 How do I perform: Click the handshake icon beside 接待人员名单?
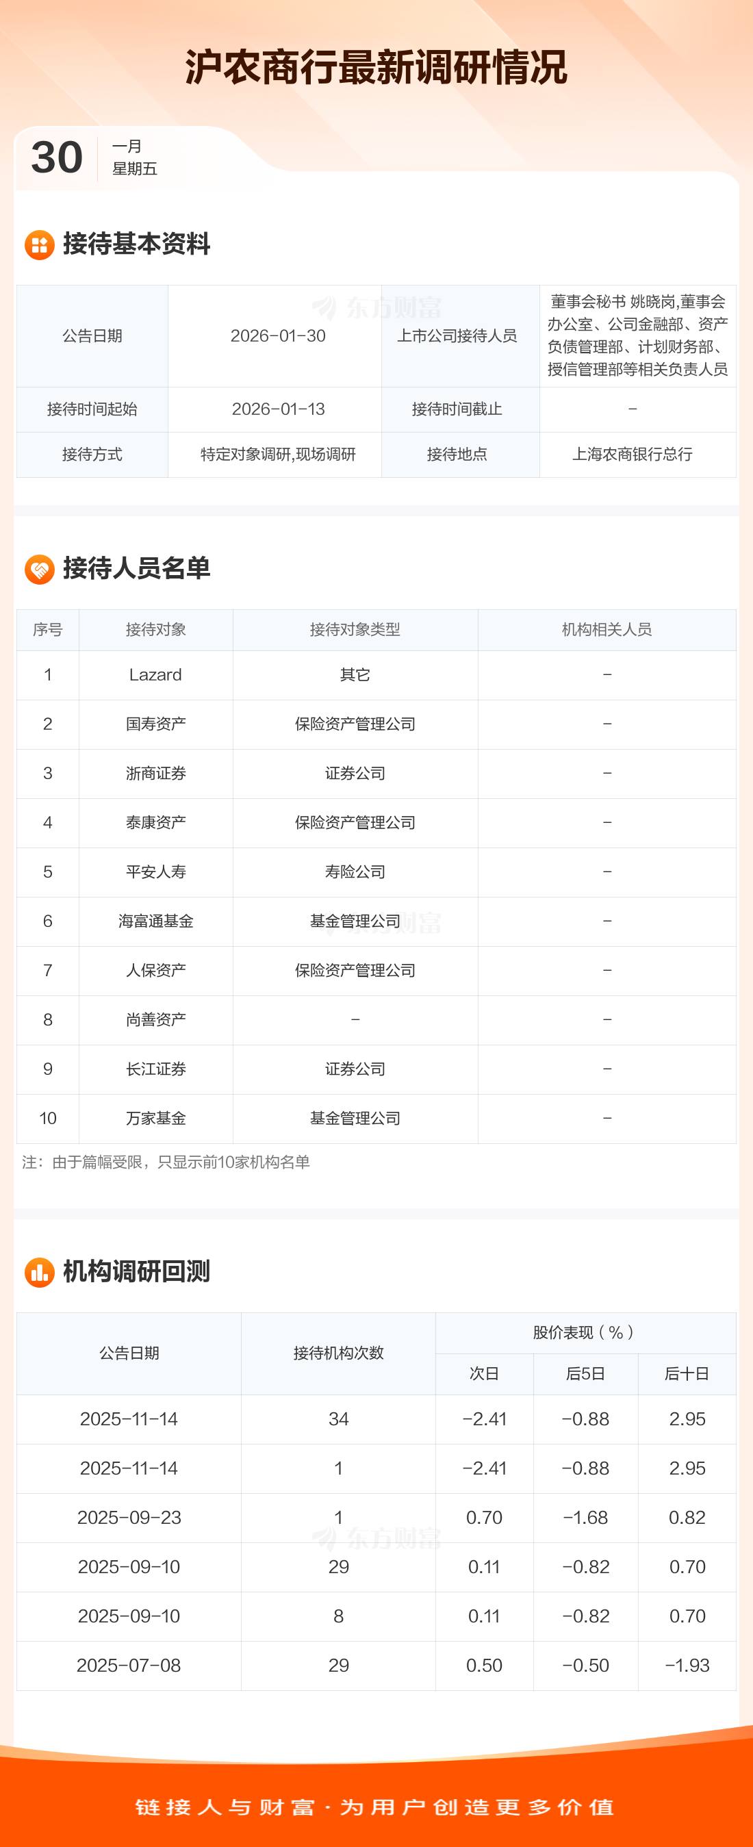pyautogui.click(x=40, y=570)
